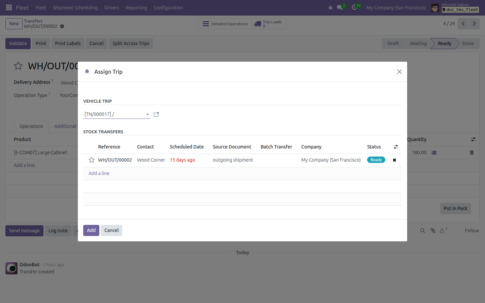Remove the WH/OUT/00002 row with X icon
The width and height of the screenshot is (485, 303).
[x=394, y=160]
